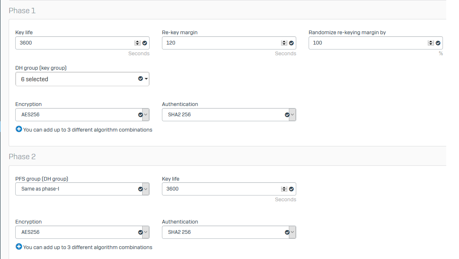The width and height of the screenshot is (459, 259).
Task: Open the DH group (key group) dropdown
Action: point(82,79)
